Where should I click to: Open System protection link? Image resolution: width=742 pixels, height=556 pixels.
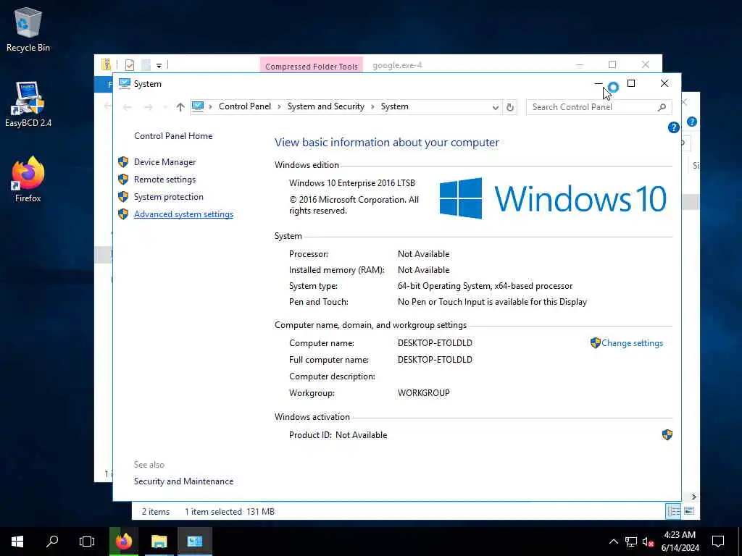point(168,197)
